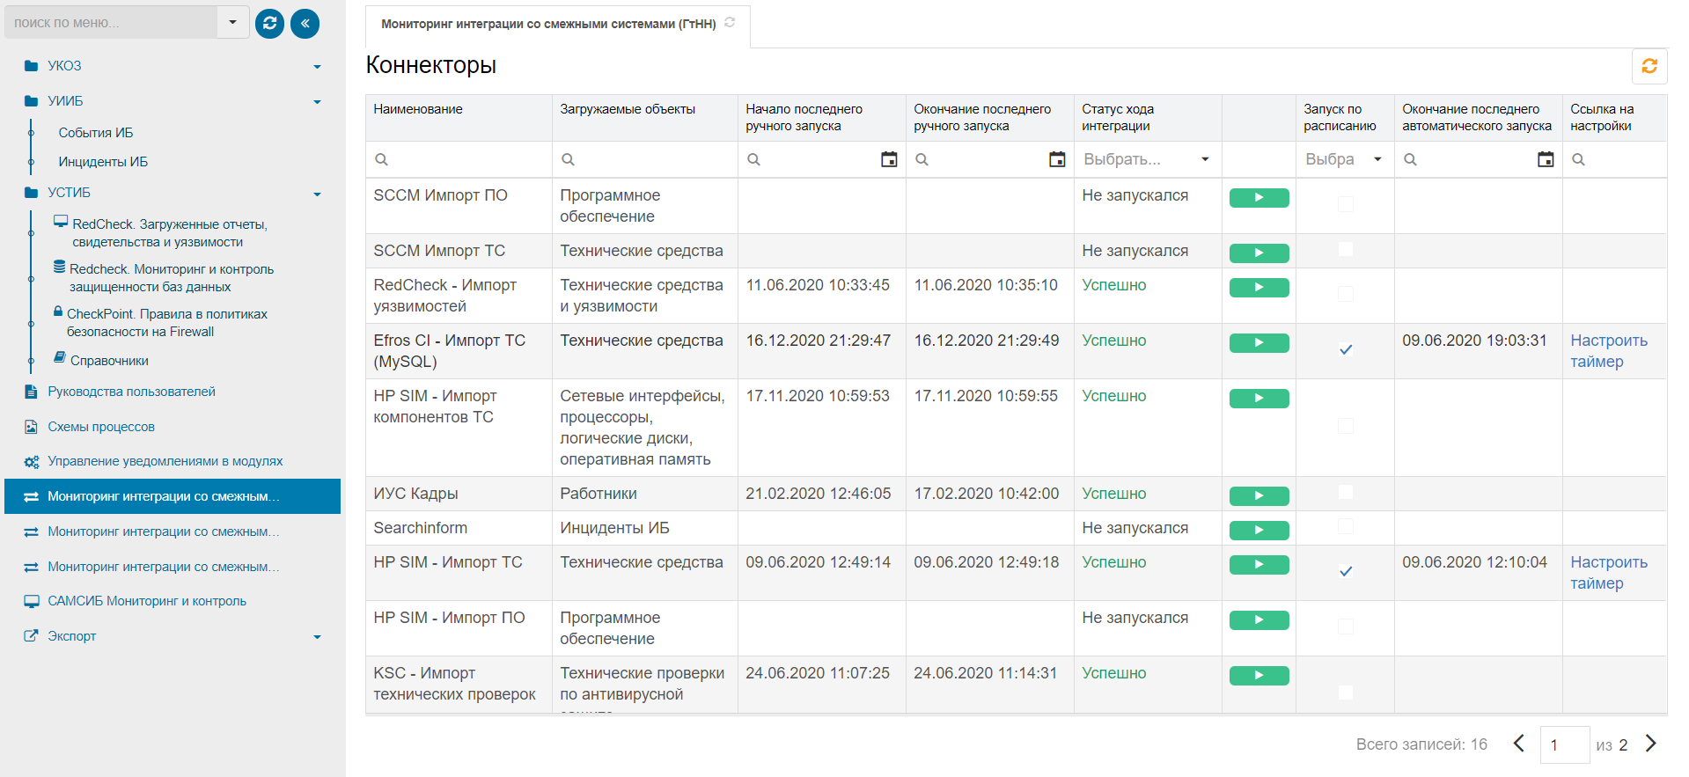This screenshot has width=1689, height=777.
Task: Select Инциденты ИБ in the sidebar
Action: pyautogui.click(x=103, y=162)
